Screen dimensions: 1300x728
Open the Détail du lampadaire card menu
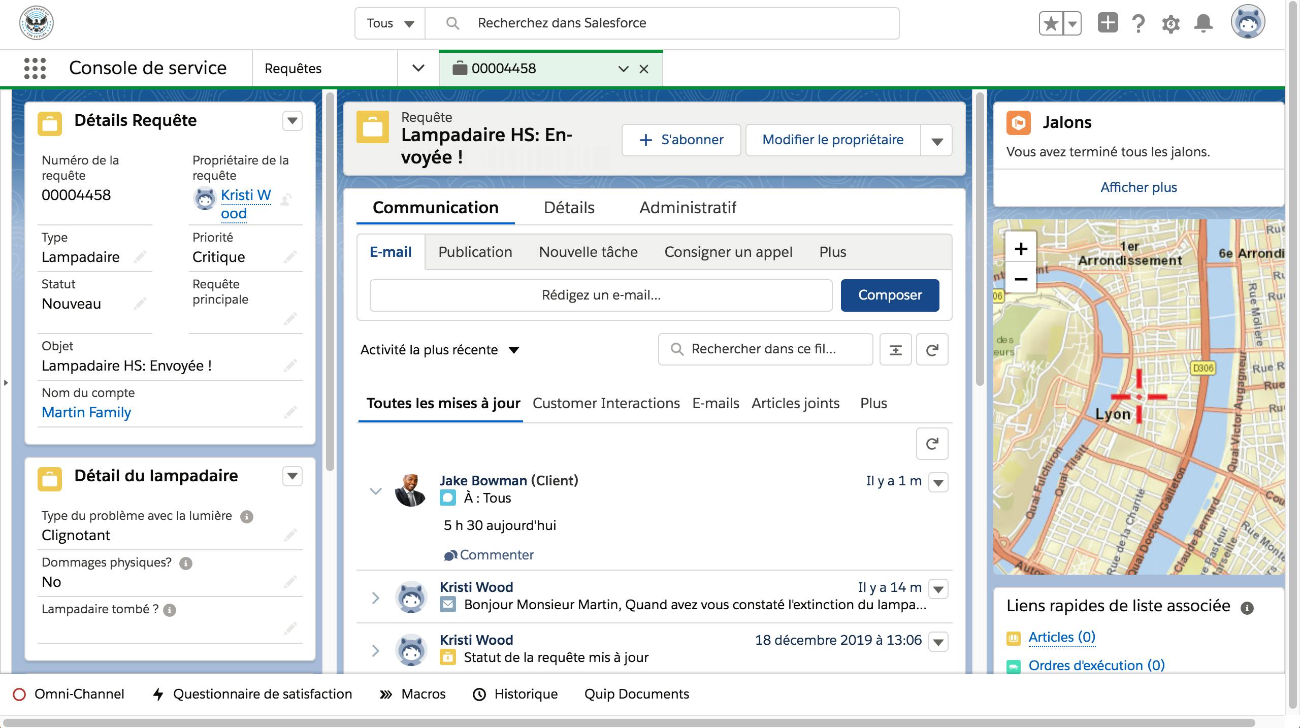[x=292, y=476]
